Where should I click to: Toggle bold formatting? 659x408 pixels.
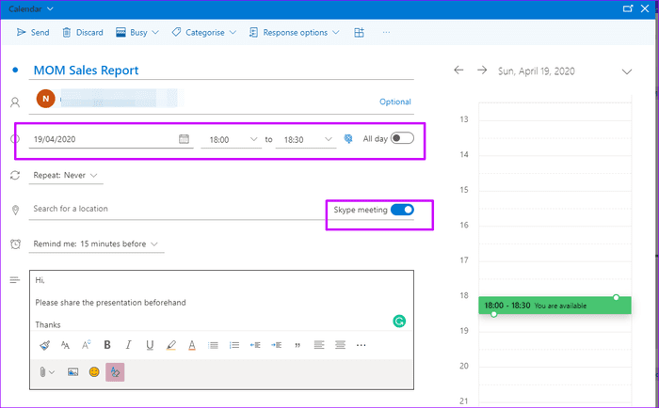[x=107, y=345]
